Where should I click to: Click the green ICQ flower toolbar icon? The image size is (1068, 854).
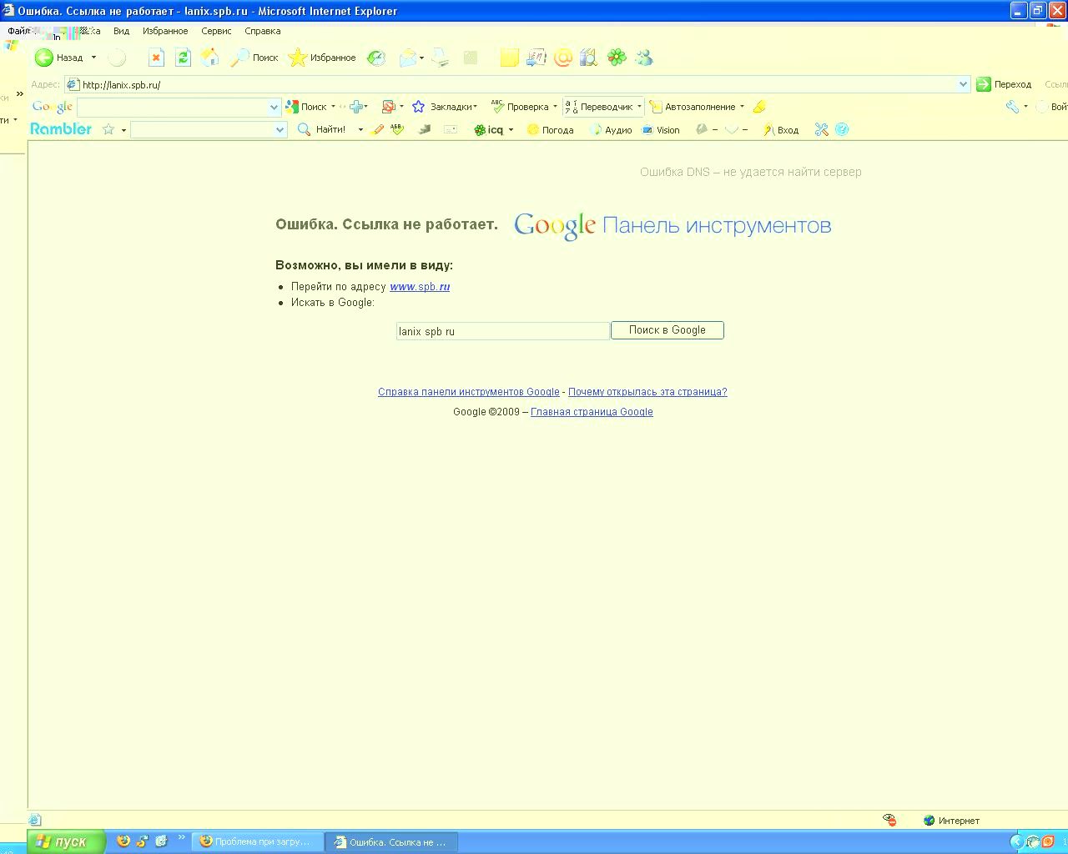click(x=617, y=58)
